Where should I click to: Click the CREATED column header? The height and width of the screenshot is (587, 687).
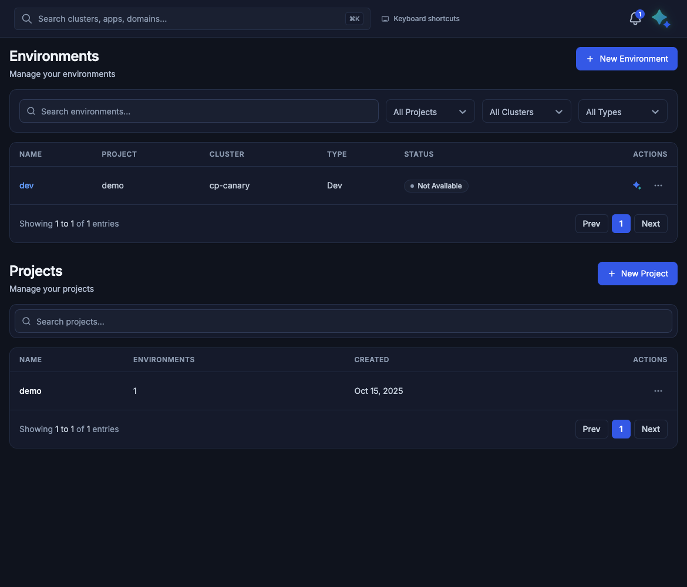pyautogui.click(x=371, y=360)
